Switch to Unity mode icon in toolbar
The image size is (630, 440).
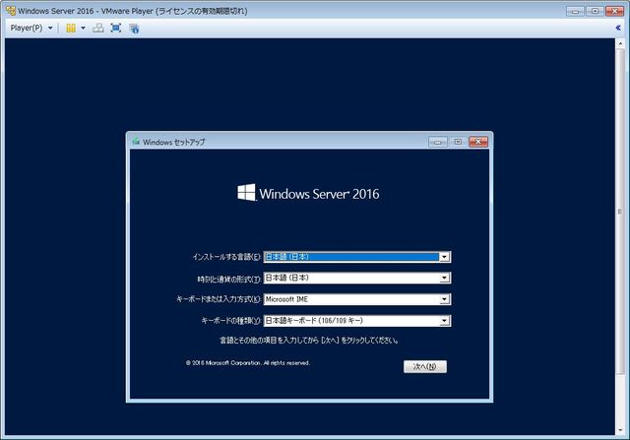pyautogui.click(x=134, y=29)
